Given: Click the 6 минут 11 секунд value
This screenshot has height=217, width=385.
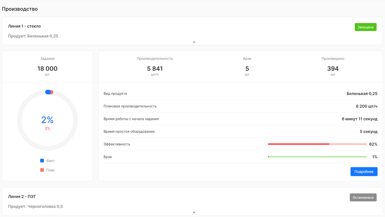Looking at the screenshot, I should pos(360,119).
